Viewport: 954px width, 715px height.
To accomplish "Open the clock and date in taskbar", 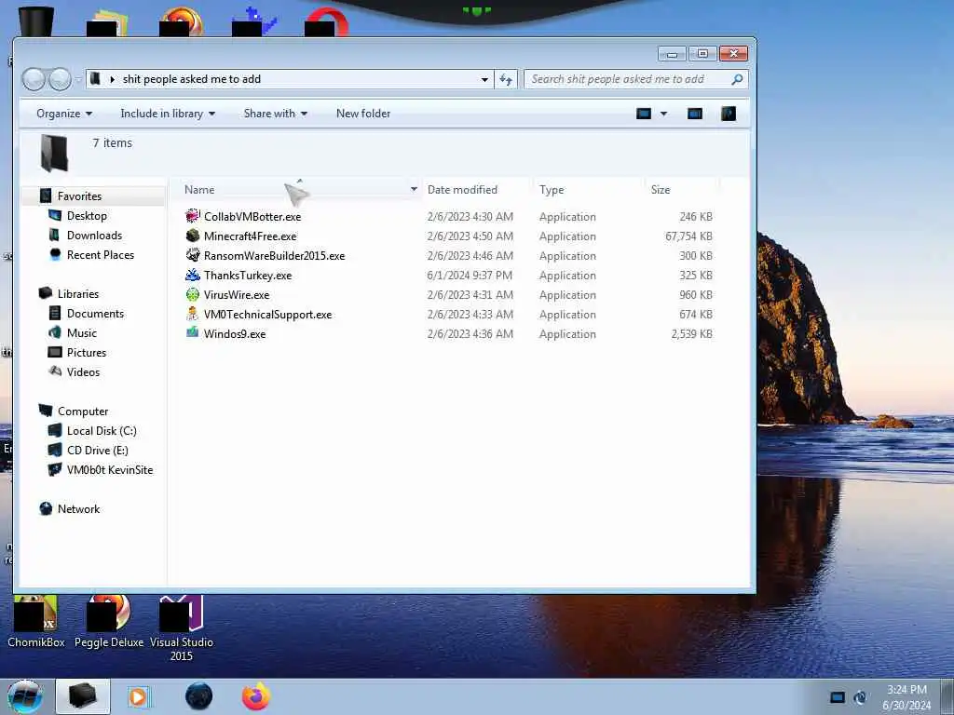I will [906, 697].
